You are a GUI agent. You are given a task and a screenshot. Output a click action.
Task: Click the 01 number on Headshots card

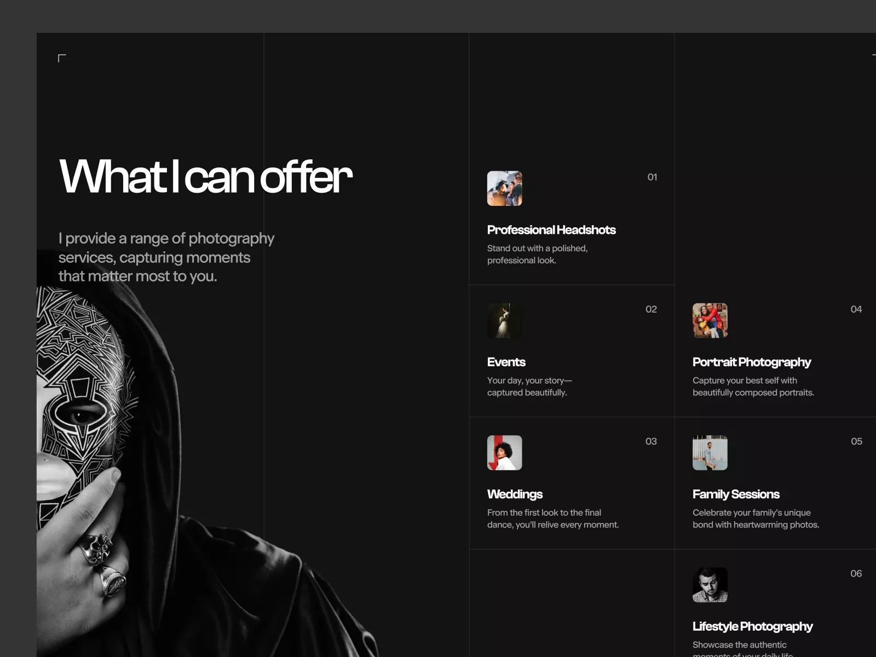coord(652,177)
